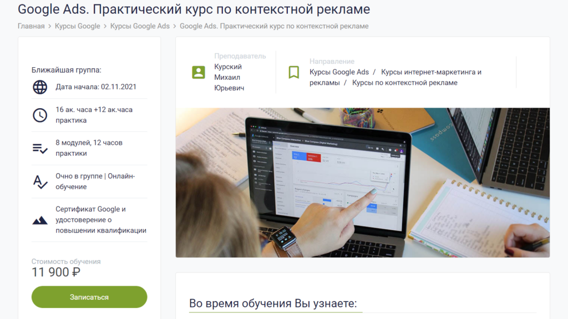Click the green bookmark icon near Направление
Image resolution: width=568 pixels, height=319 pixels.
(x=294, y=72)
